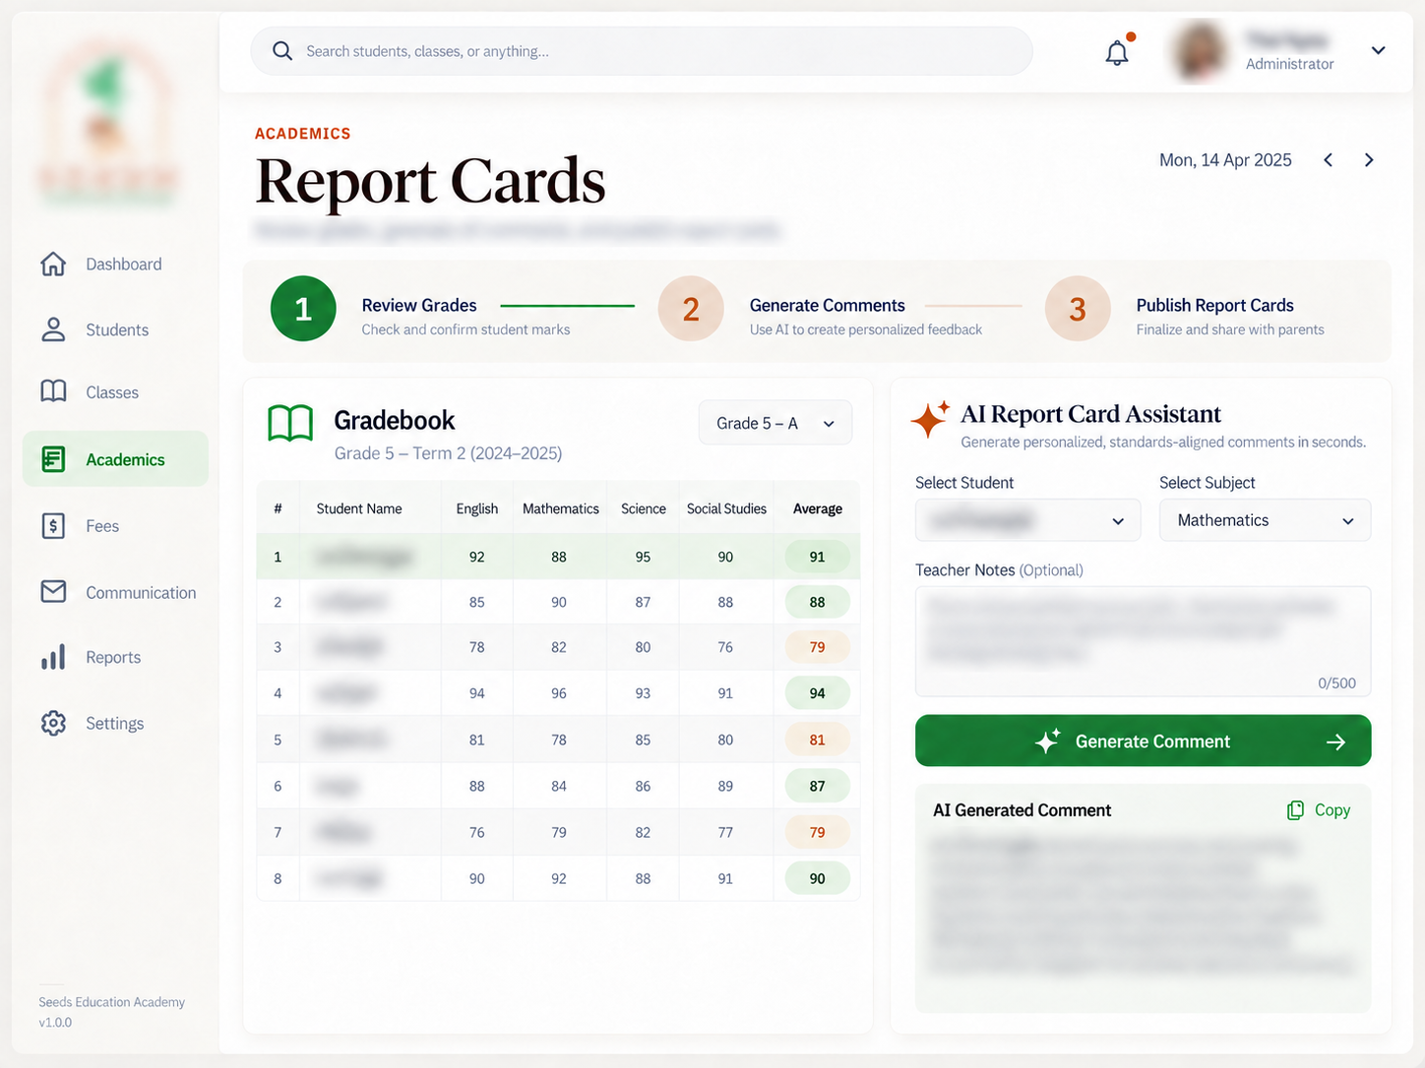The width and height of the screenshot is (1425, 1068).
Task: Open the Select Subject Mathematics dropdown
Action: click(1265, 520)
